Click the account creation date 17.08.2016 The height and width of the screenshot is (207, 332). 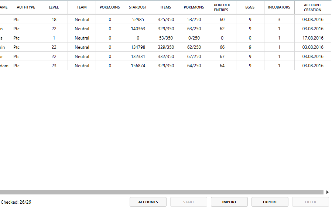point(313,38)
